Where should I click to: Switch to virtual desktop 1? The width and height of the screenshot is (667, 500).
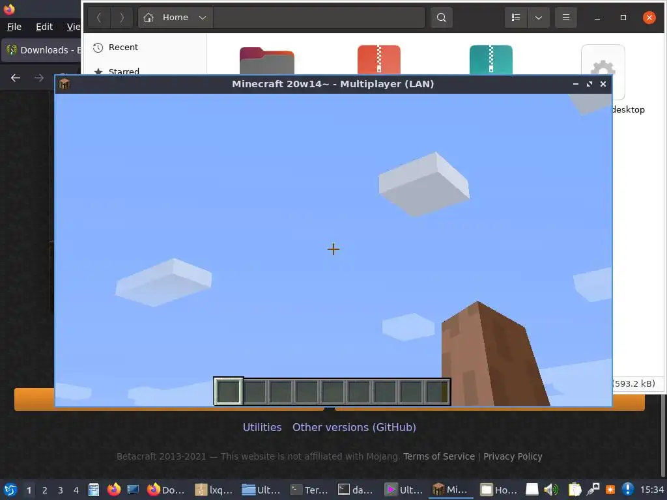(x=29, y=490)
